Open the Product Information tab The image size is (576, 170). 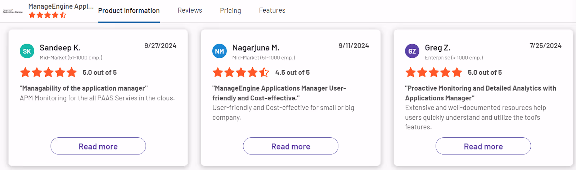coord(129,11)
